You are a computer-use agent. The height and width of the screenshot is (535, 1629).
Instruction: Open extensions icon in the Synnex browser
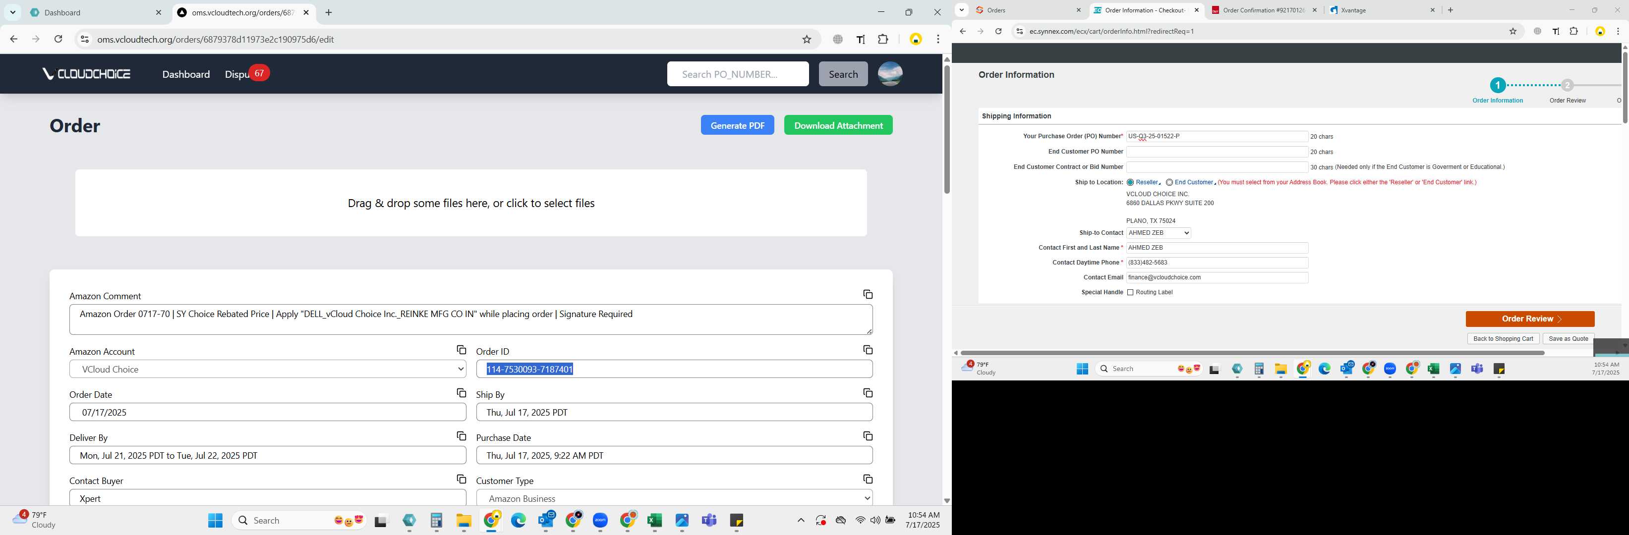[x=1573, y=31]
